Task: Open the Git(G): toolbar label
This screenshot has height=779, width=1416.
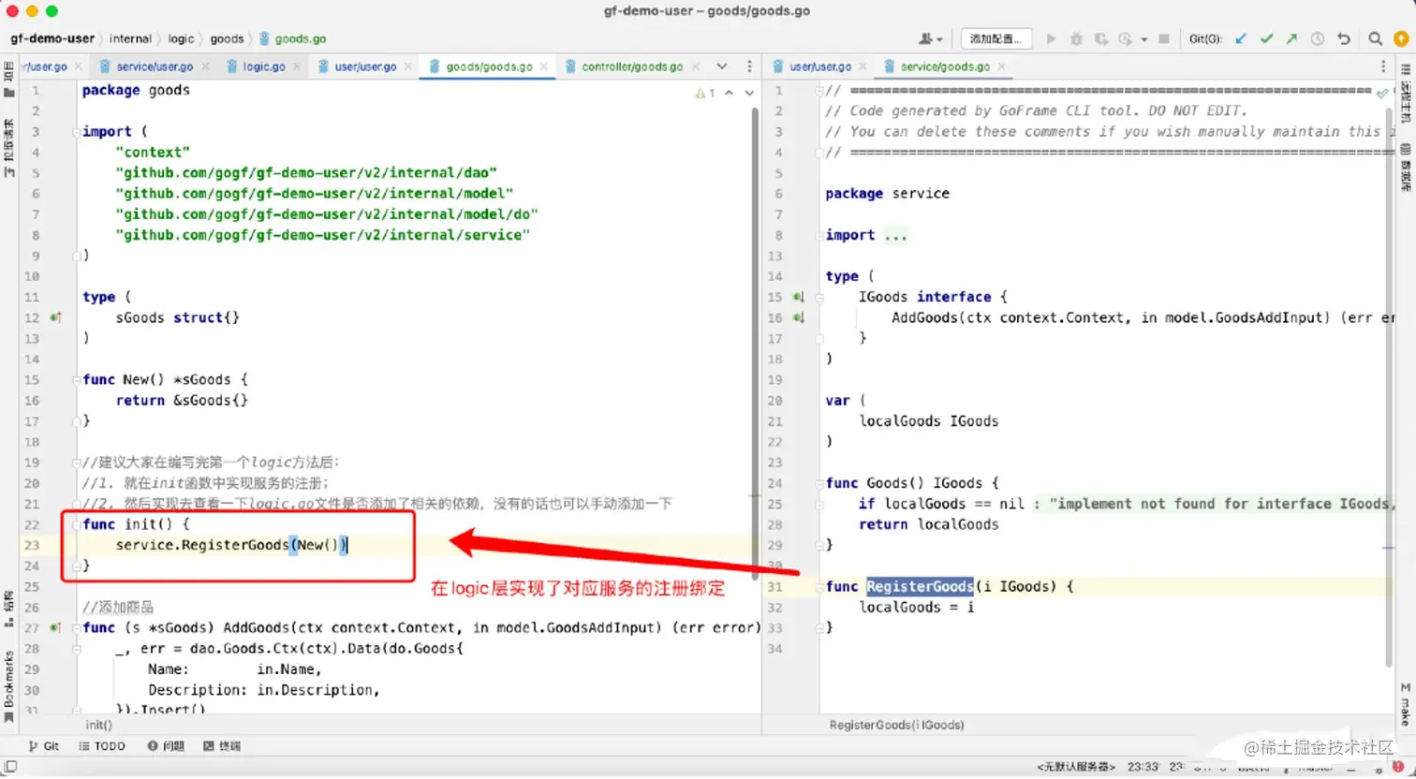Action: [1205, 38]
